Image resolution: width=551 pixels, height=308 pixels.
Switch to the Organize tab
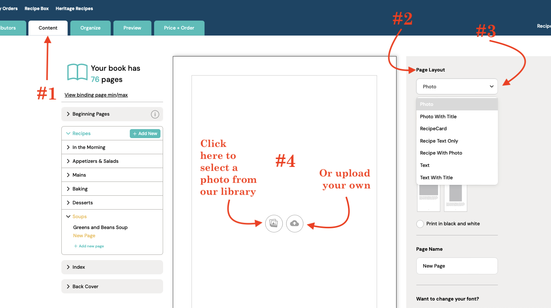coord(90,28)
